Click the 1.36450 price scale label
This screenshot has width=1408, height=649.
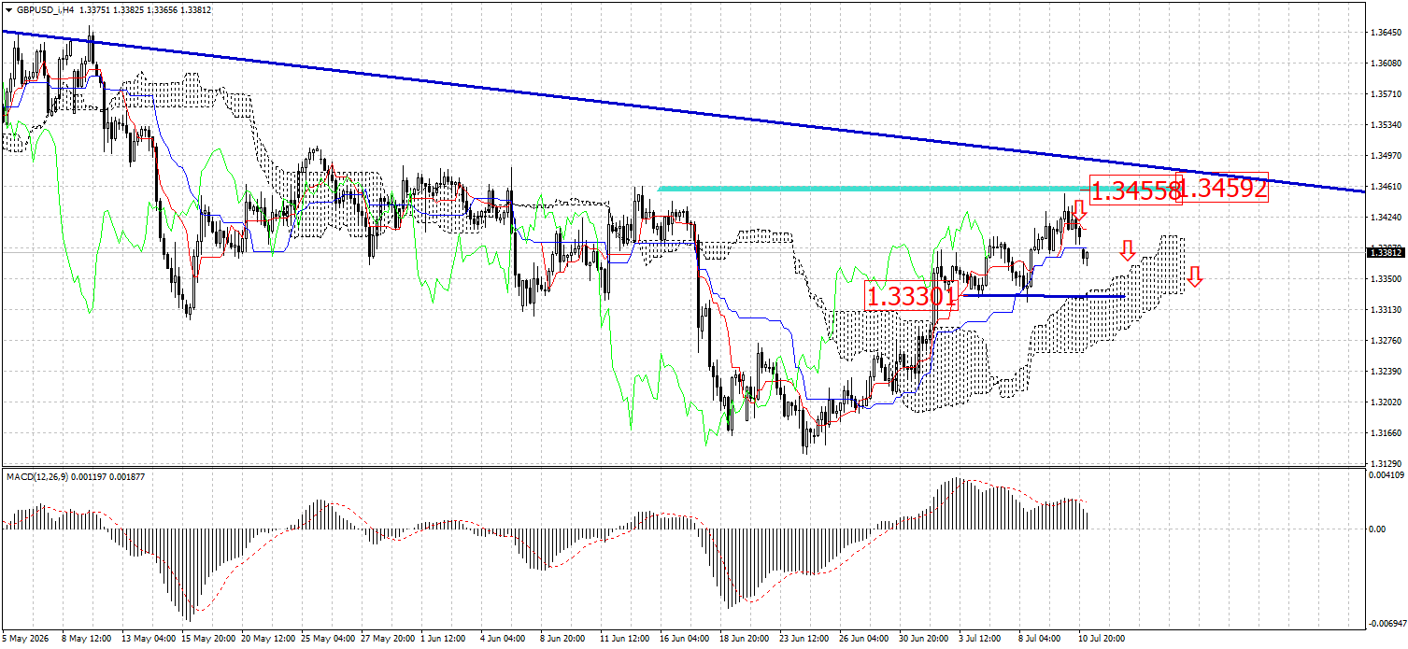point(1385,33)
